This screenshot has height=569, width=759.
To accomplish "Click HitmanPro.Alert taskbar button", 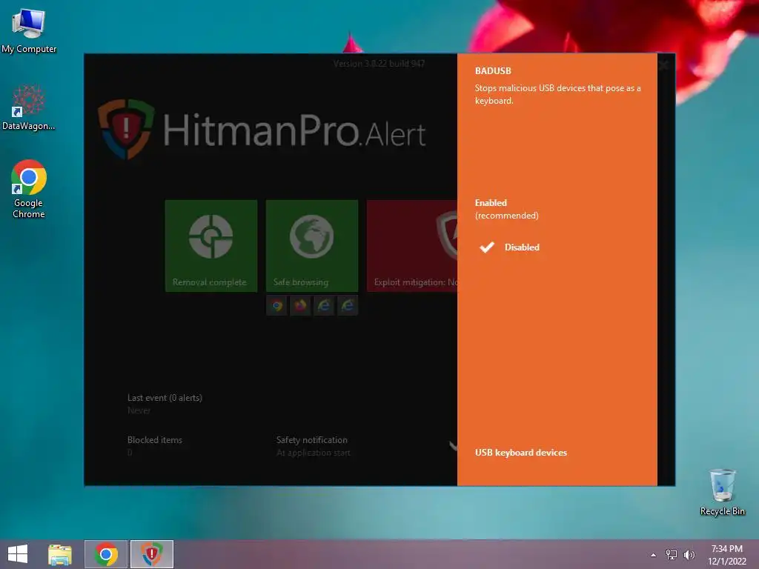I will 151,554.
